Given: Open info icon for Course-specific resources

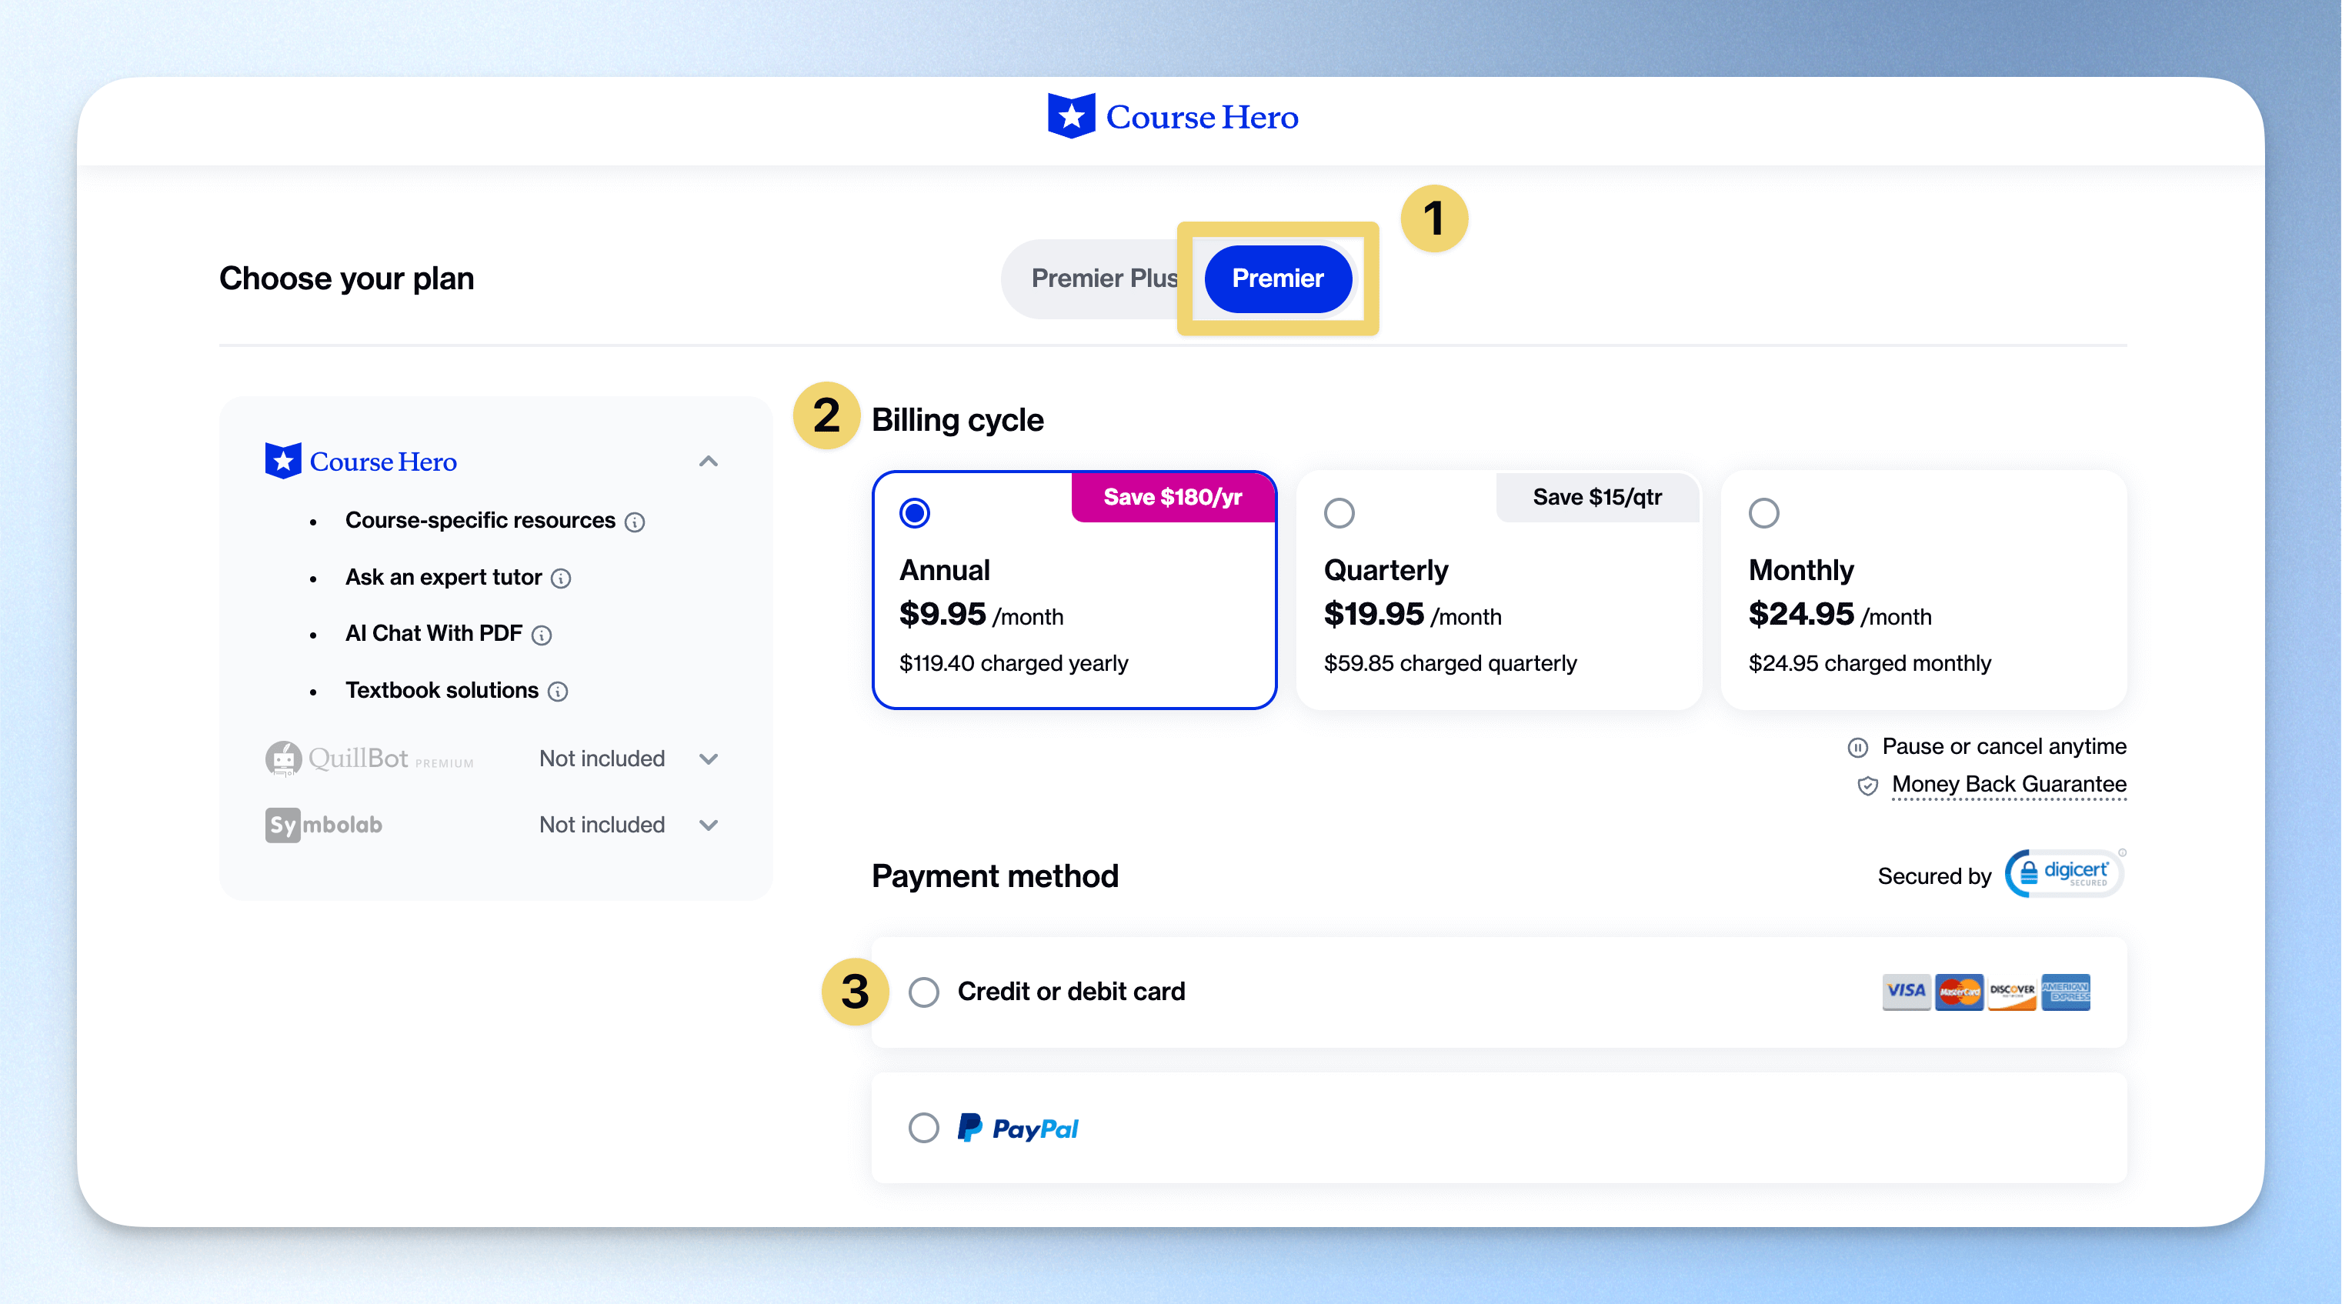Looking at the screenshot, I should (x=636, y=522).
